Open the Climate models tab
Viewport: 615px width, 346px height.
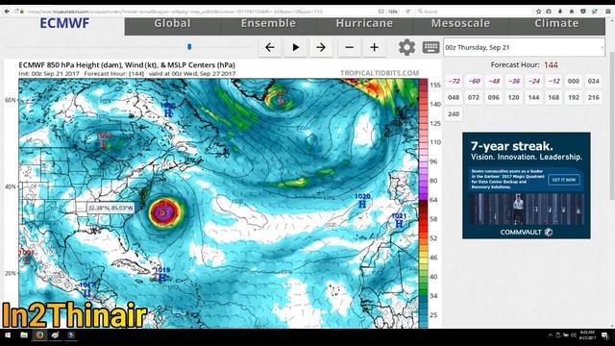pyautogui.click(x=556, y=23)
